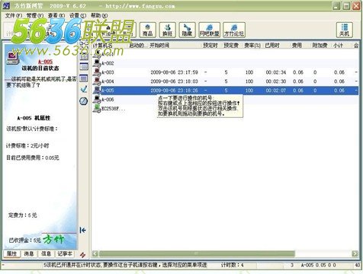
Task: Click the red computer icon of row A-003
Action: (x=97, y=72)
